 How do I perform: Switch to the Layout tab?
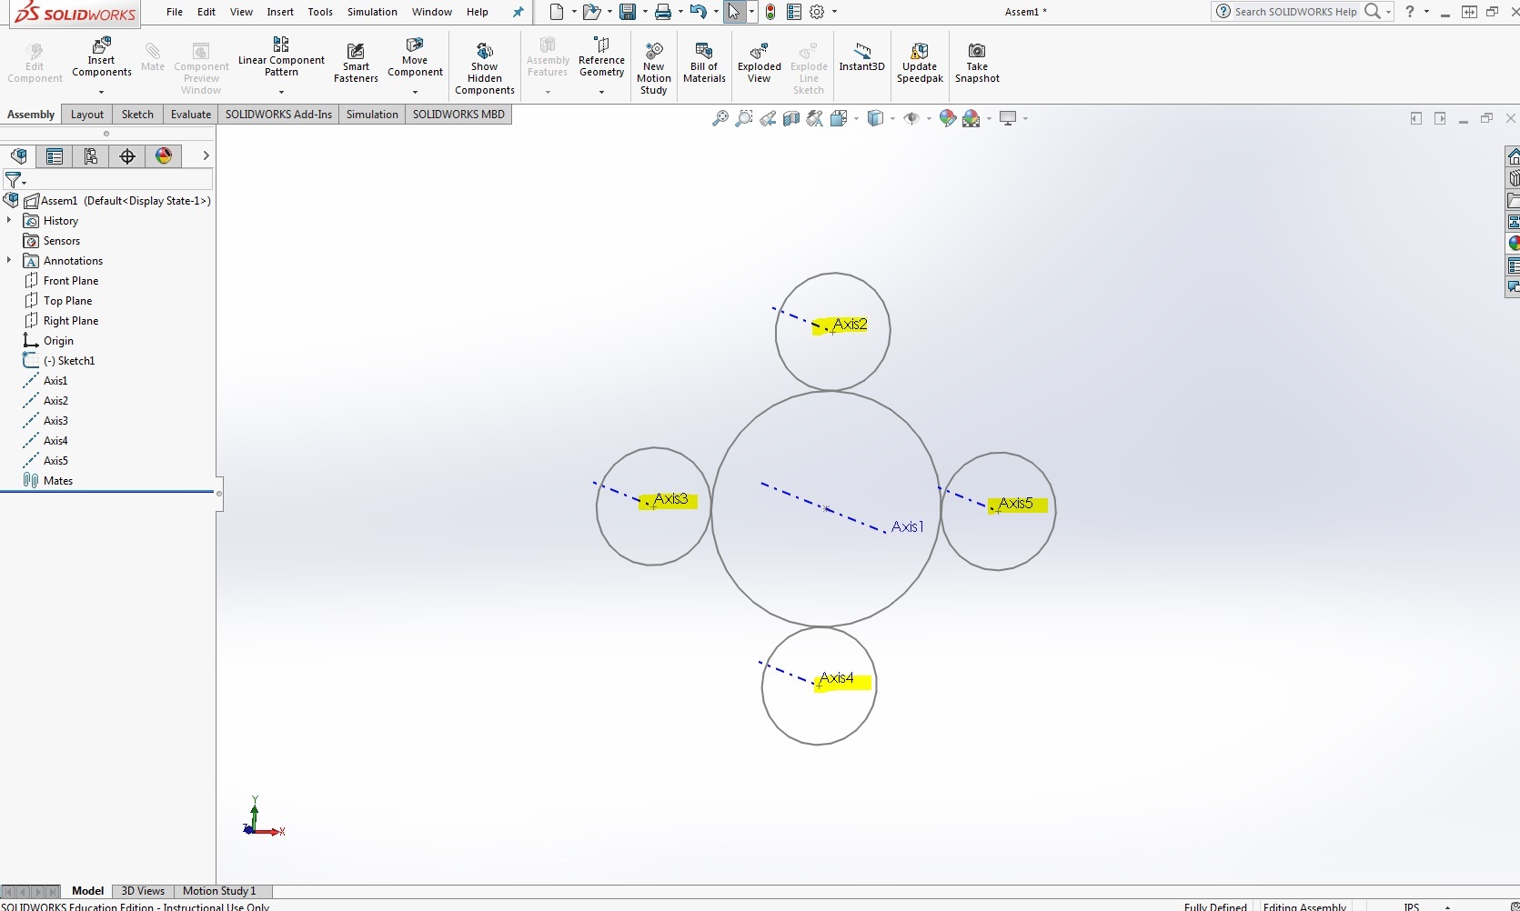(x=87, y=115)
